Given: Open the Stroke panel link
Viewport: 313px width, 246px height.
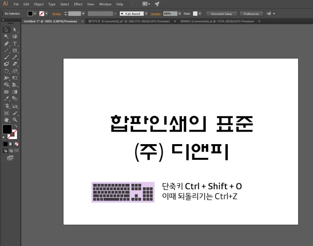Looking at the screenshot, I should point(56,14).
